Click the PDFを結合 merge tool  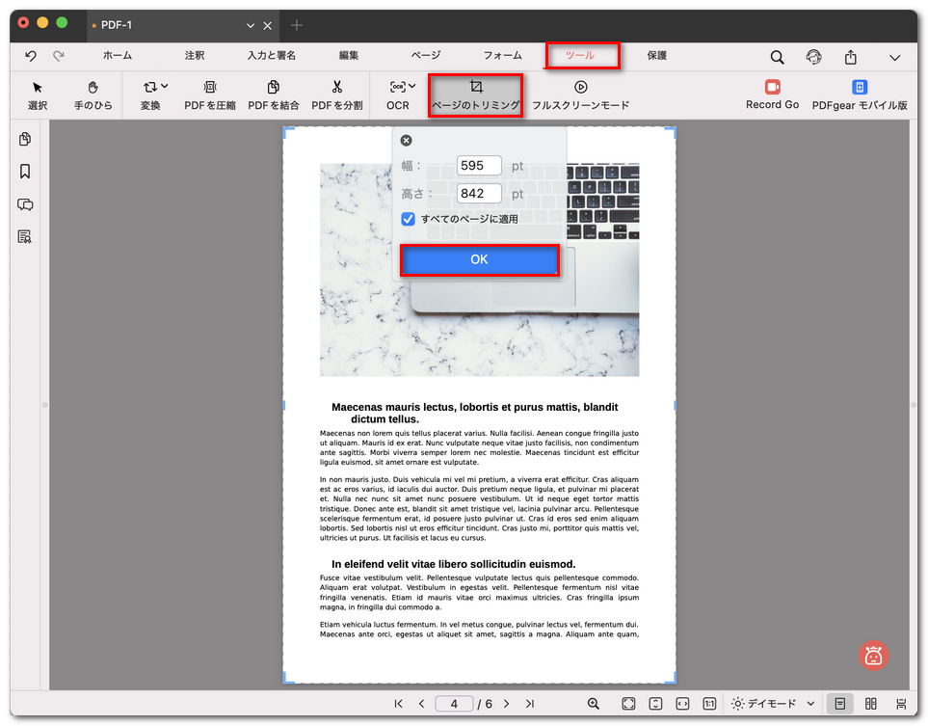274,94
